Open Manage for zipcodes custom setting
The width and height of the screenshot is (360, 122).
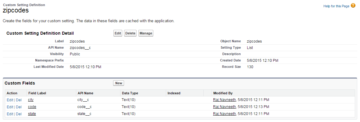(146, 33)
